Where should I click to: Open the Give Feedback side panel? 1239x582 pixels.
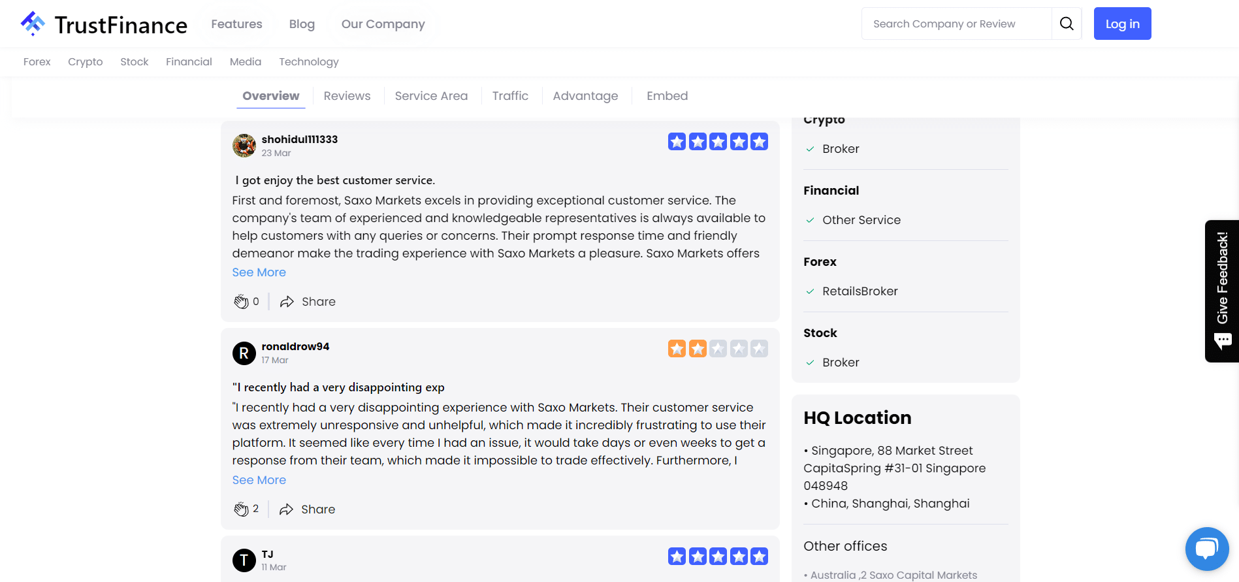[x=1222, y=291]
